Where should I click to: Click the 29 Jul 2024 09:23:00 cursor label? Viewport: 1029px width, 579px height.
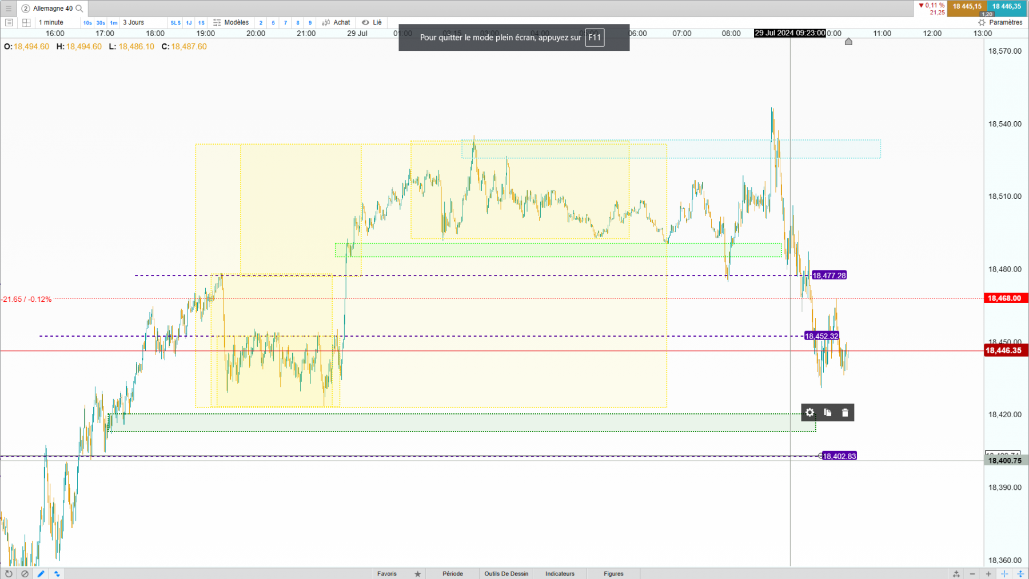[790, 33]
